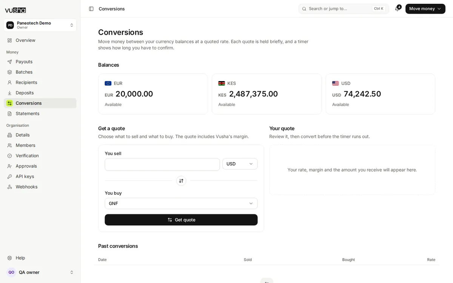Click the Verification check-circle icon
Image resolution: width=453 pixels, height=283 pixels.
(x=9, y=156)
